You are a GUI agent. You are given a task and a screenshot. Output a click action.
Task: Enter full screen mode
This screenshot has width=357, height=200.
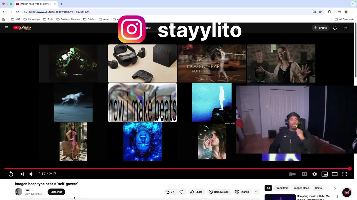tap(345, 174)
